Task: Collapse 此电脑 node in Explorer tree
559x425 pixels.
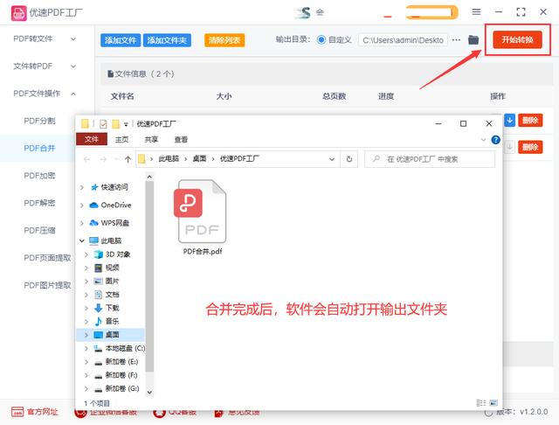Action: tap(82, 240)
